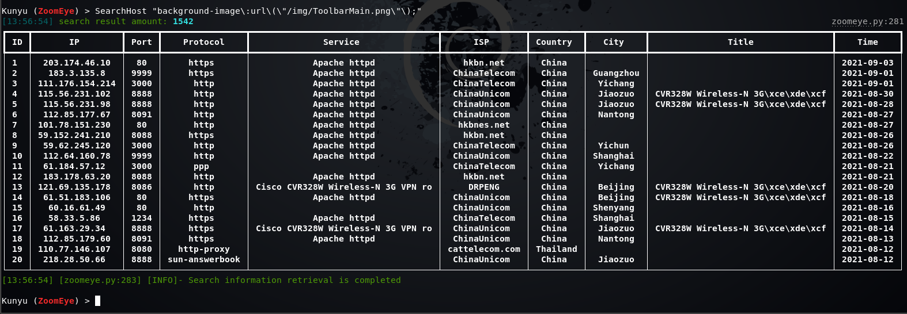Screen dimensions: 907x314
Task: Select IP address 203.174.46.10
Action: coord(77,63)
